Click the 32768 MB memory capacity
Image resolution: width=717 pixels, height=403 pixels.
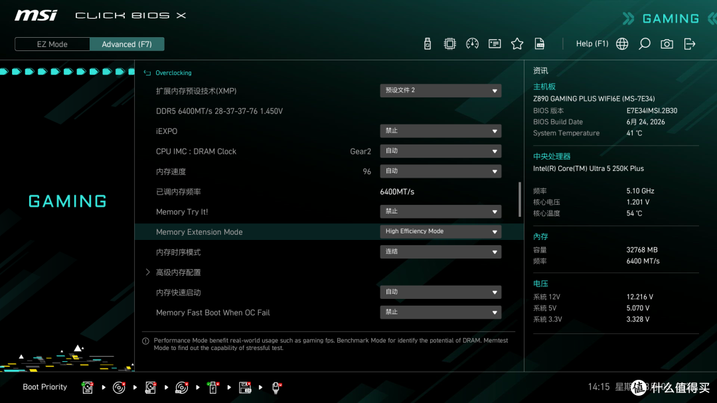coord(642,250)
